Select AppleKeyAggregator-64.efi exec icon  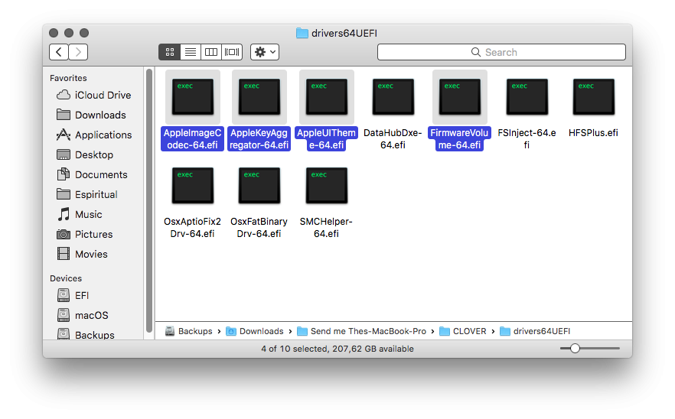point(259,97)
